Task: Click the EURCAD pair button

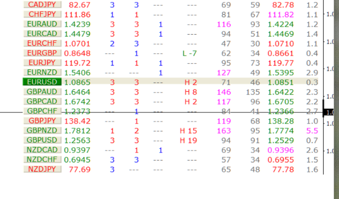Action: click(x=42, y=34)
